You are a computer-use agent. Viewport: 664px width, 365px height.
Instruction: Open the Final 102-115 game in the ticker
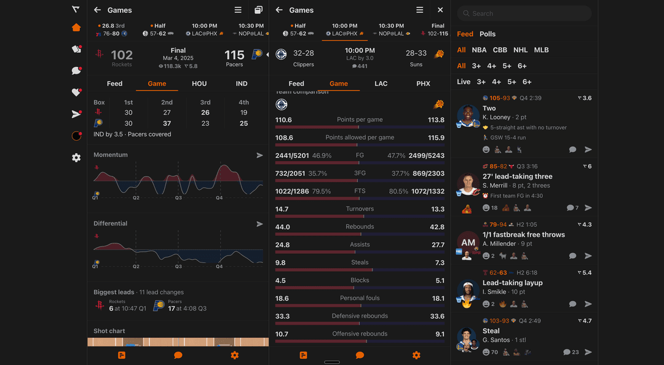click(x=435, y=29)
